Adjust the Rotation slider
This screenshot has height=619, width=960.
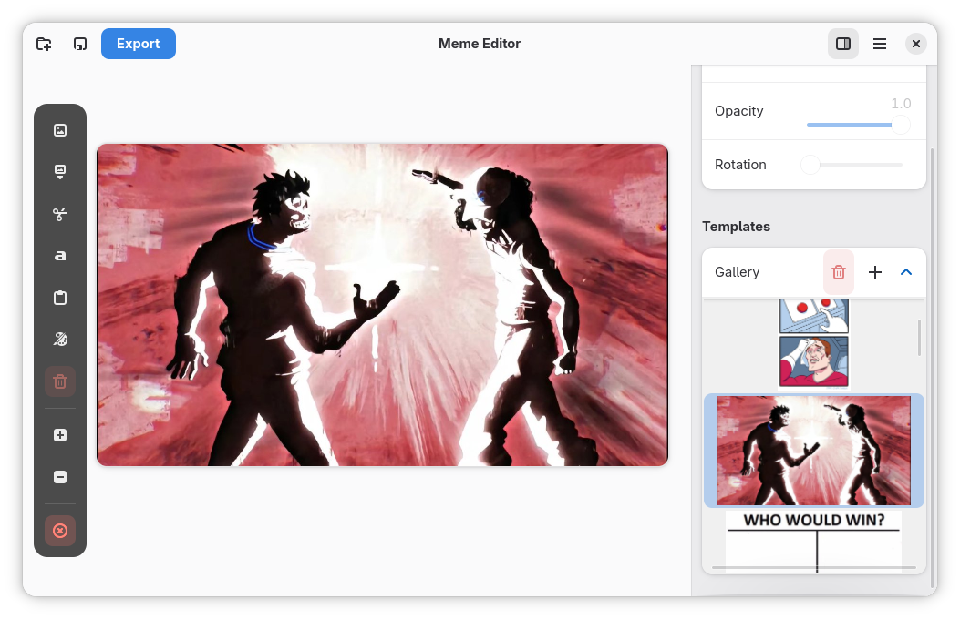(x=852, y=165)
